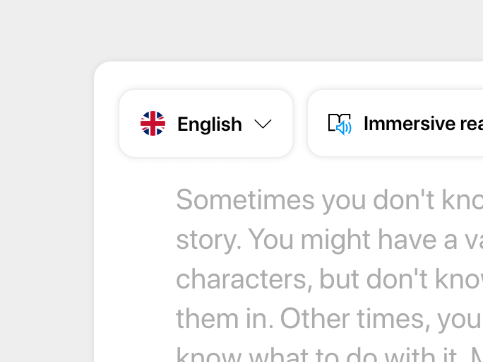Click the UK flag icon
Image resolution: width=483 pixels, height=362 pixels.
tap(153, 124)
